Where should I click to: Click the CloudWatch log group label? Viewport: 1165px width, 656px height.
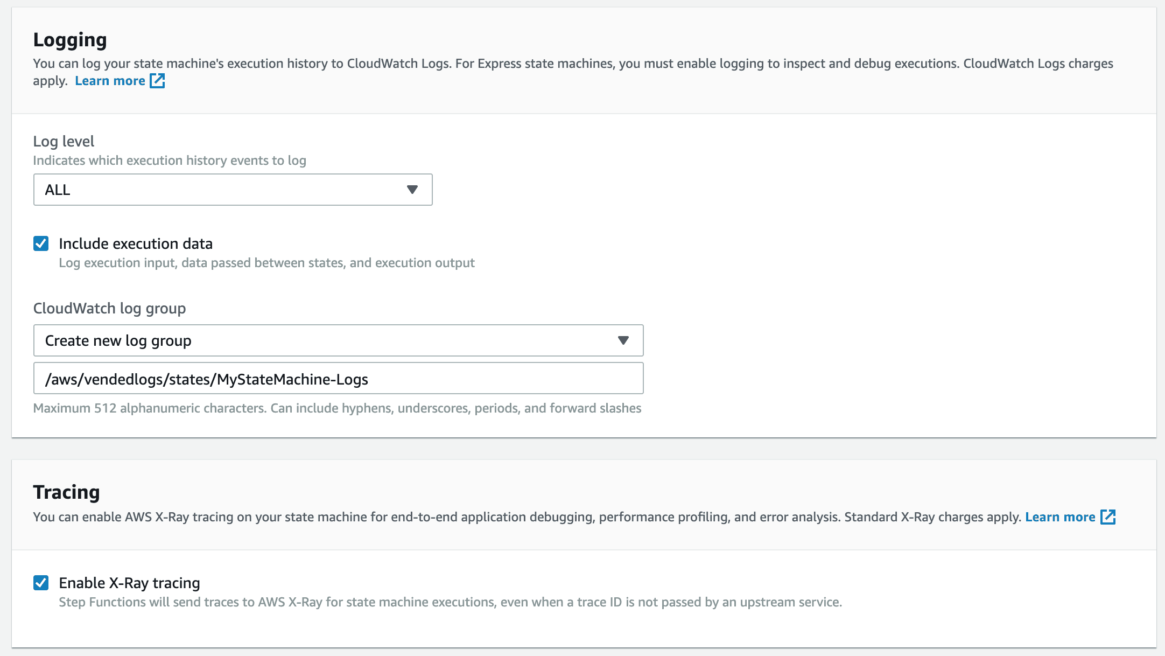[x=109, y=308]
